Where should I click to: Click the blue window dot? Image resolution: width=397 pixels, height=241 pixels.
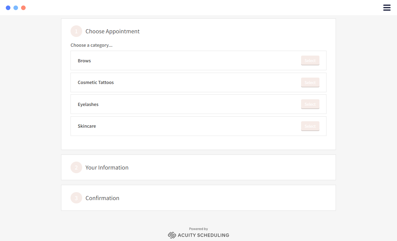(x=8, y=7)
